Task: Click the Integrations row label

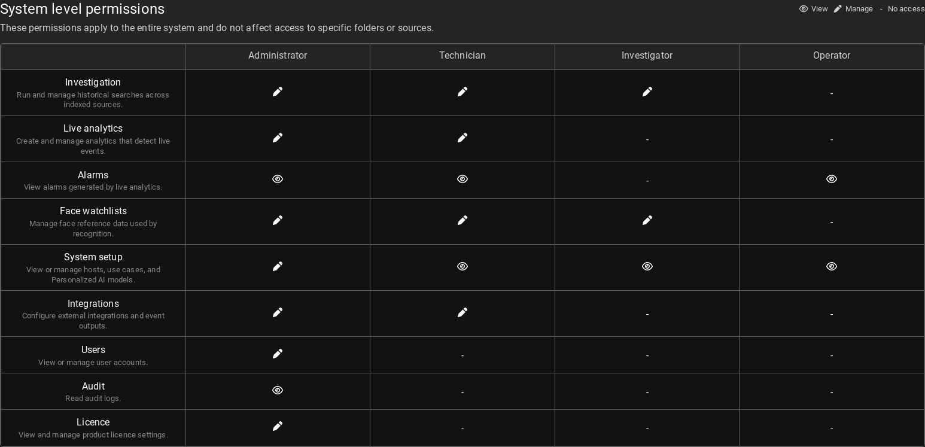Action: tap(93, 304)
